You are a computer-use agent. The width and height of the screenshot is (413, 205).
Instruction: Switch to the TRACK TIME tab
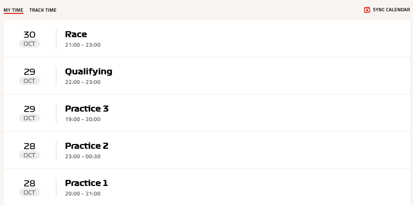43,10
